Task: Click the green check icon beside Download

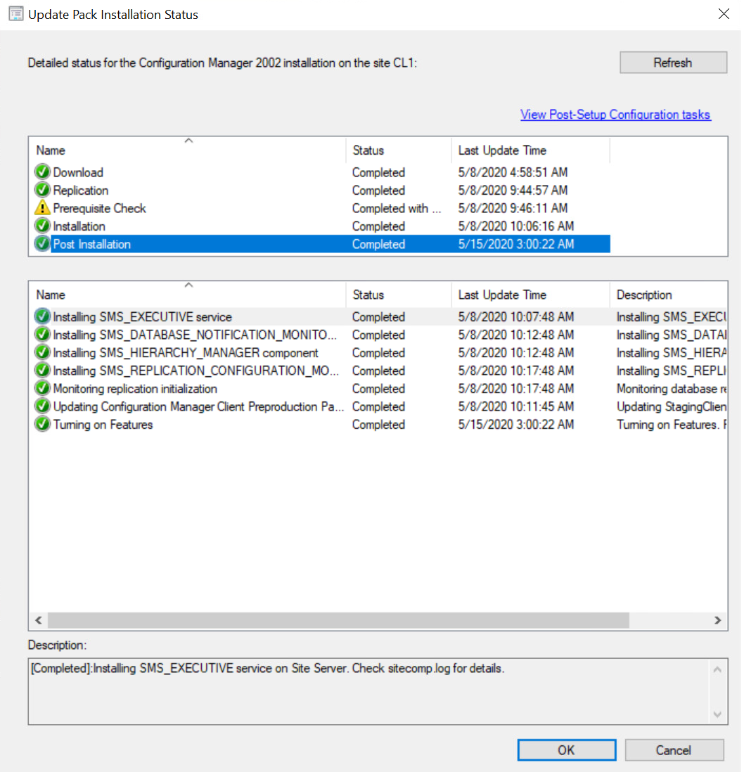Action: [x=42, y=172]
